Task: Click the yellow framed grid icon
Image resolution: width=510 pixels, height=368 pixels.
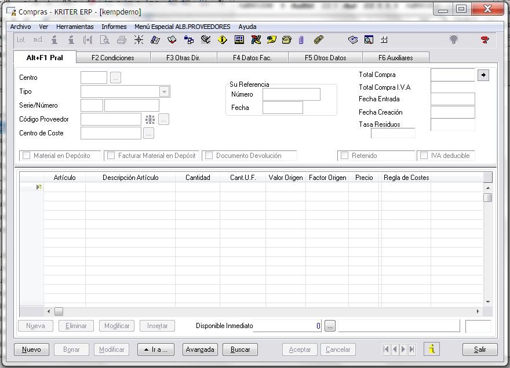Action: click(x=239, y=40)
